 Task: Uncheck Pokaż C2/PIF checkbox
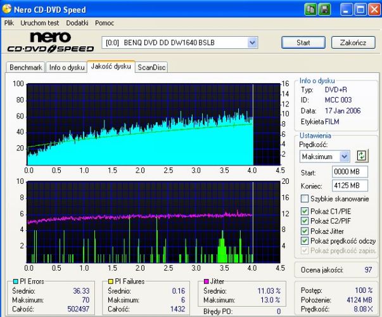(x=305, y=221)
